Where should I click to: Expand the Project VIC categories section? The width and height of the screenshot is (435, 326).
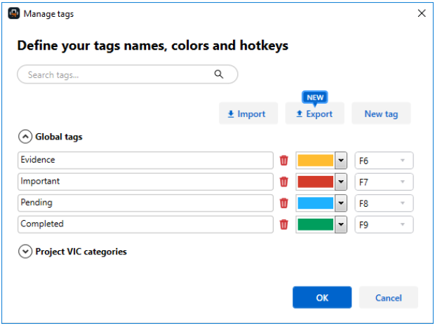[x=25, y=252]
